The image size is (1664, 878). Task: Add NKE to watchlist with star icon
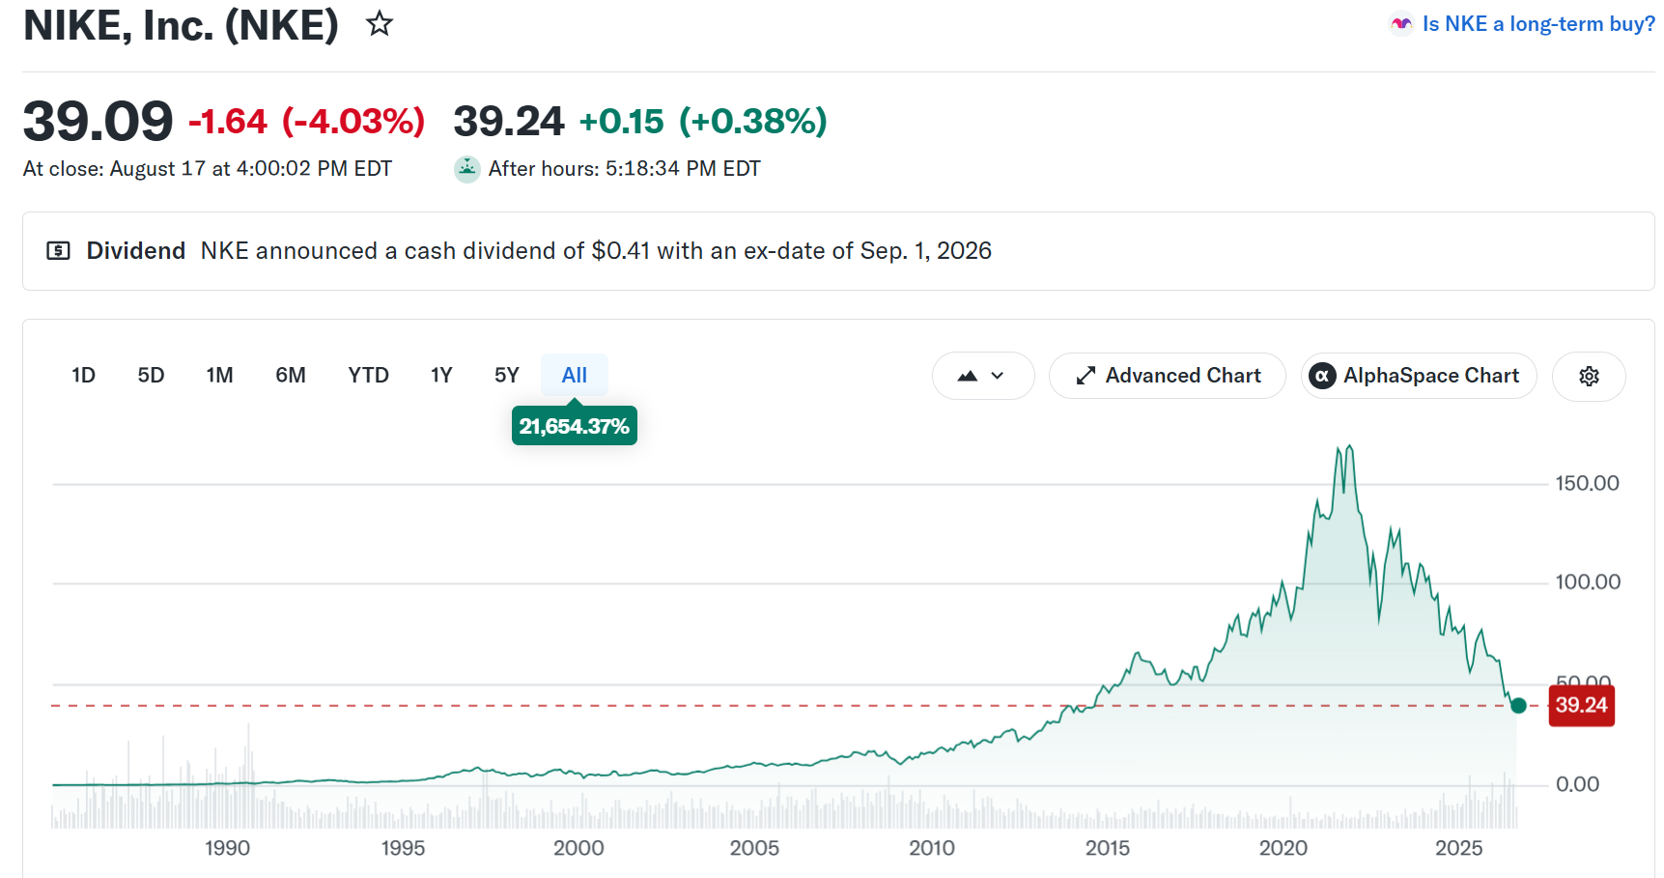coord(380,23)
